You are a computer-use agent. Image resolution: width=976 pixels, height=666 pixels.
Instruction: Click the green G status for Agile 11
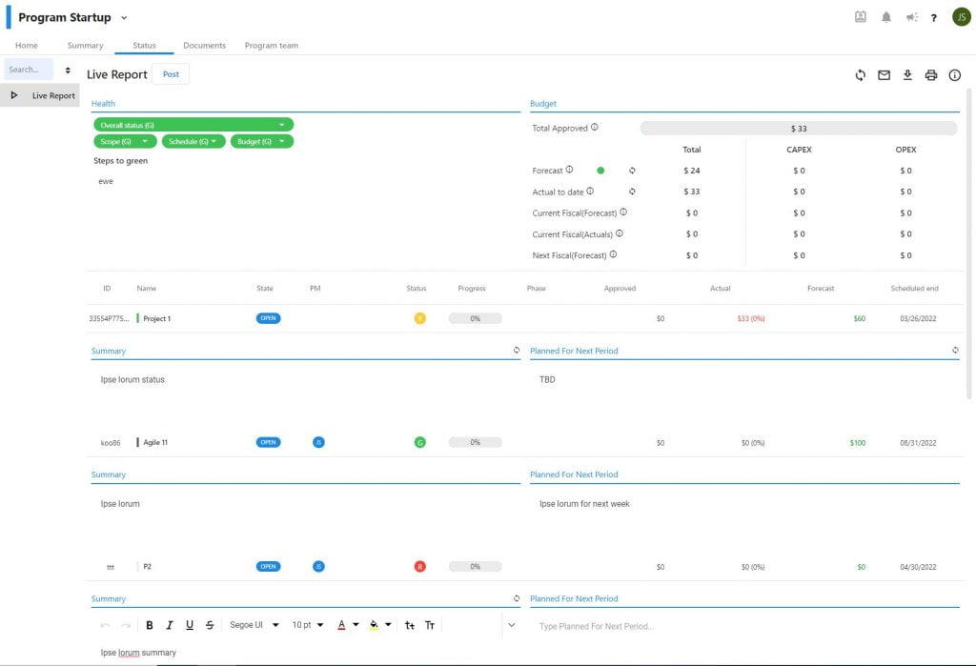point(420,442)
